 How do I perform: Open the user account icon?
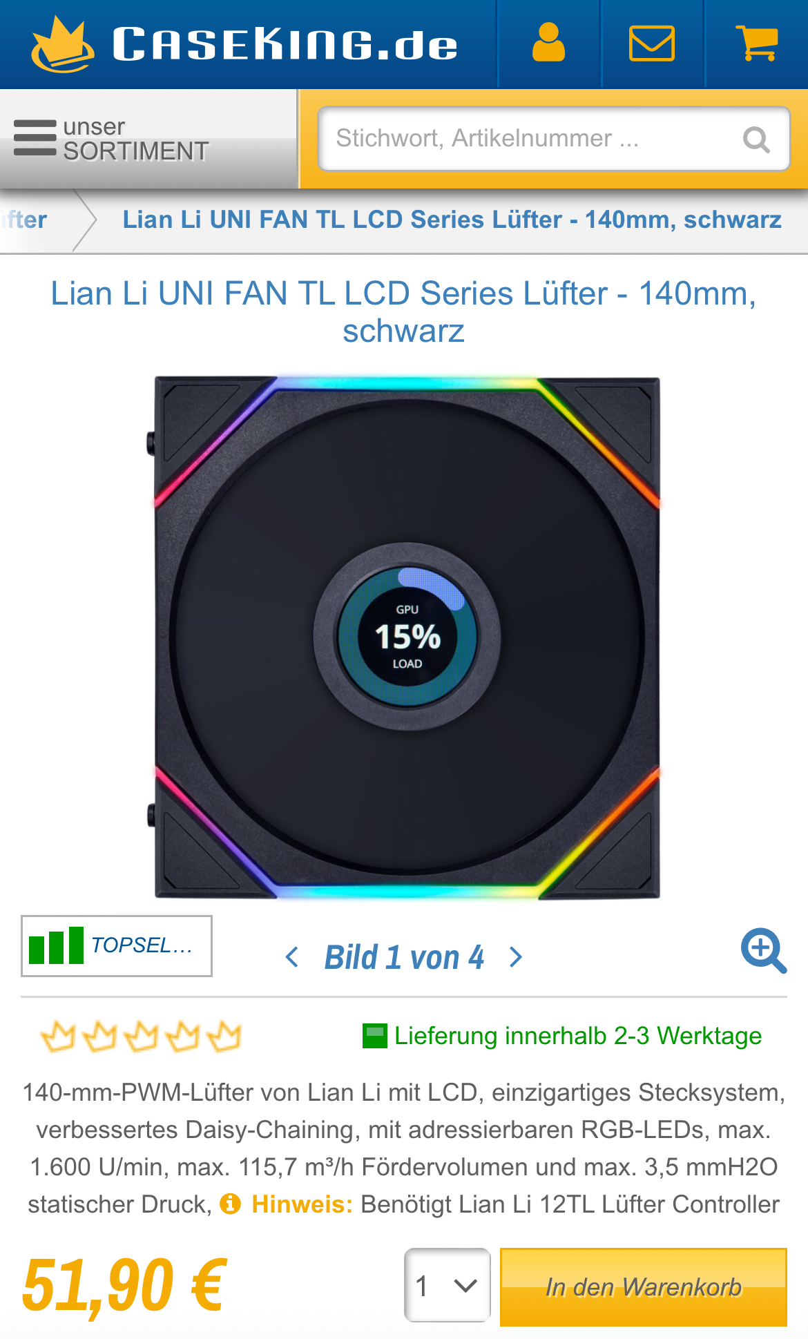549,44
